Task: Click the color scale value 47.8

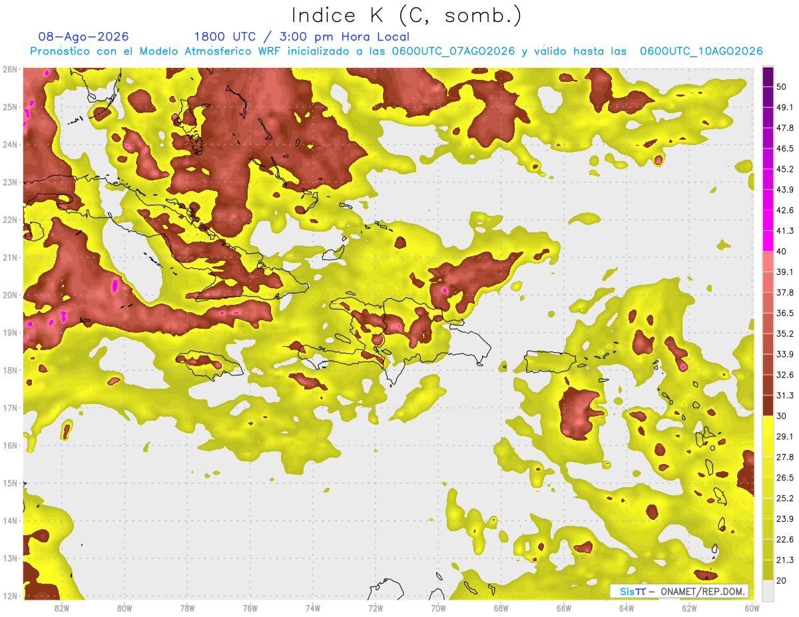Action: (785, 128)
